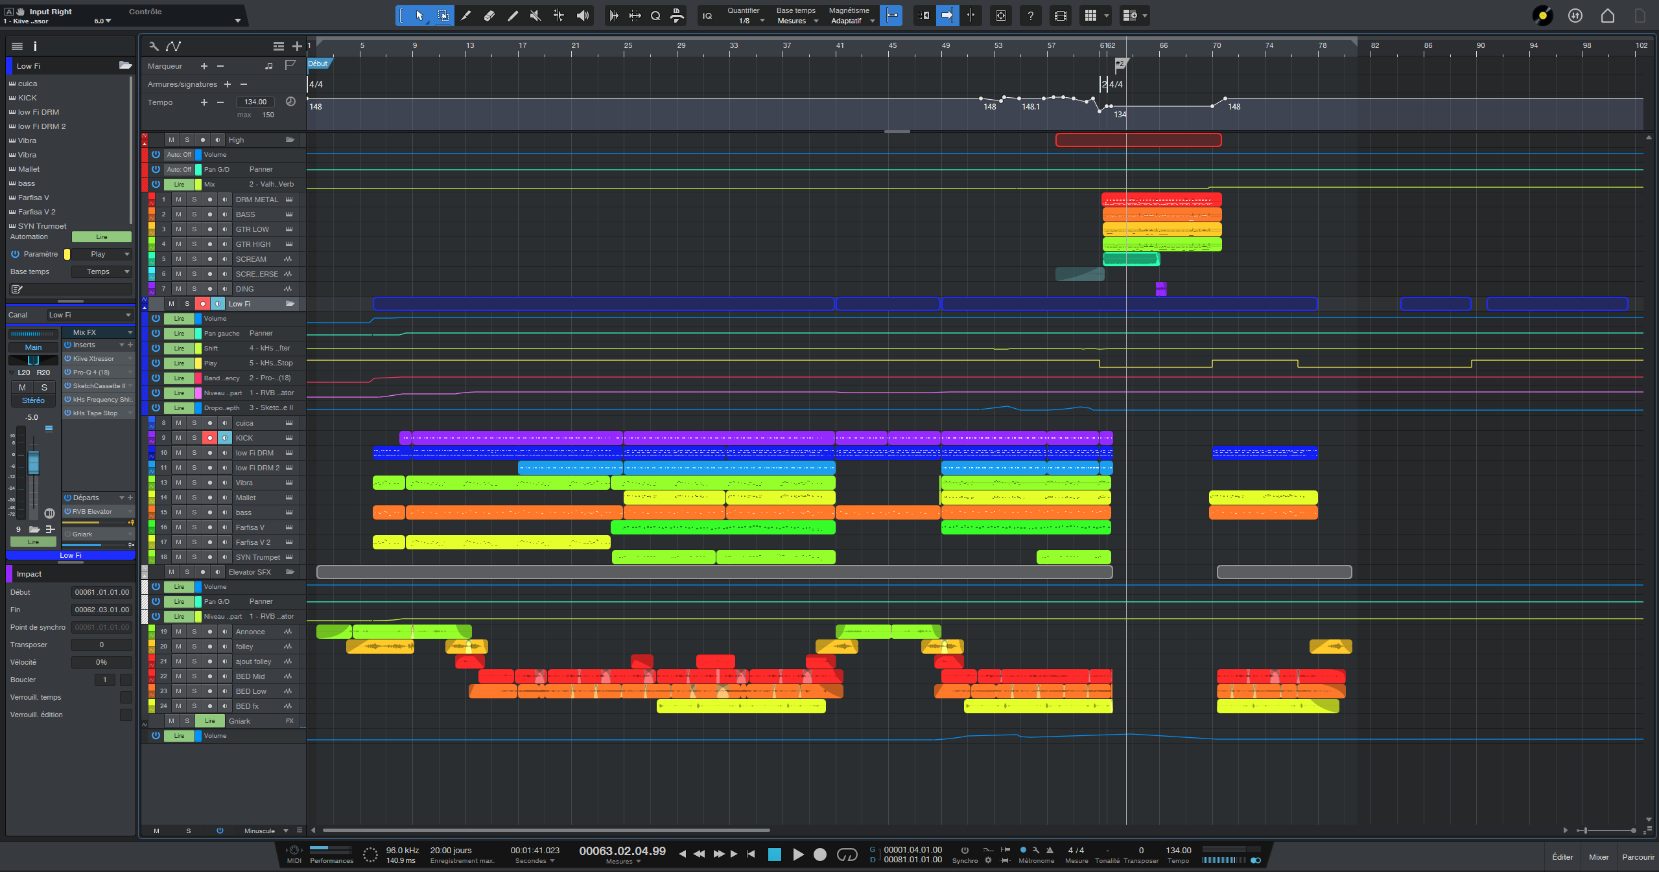Switch to the Mixer tab
Screen dimensions: 1659x872
pyautogui.click(x=1598, y=856)
